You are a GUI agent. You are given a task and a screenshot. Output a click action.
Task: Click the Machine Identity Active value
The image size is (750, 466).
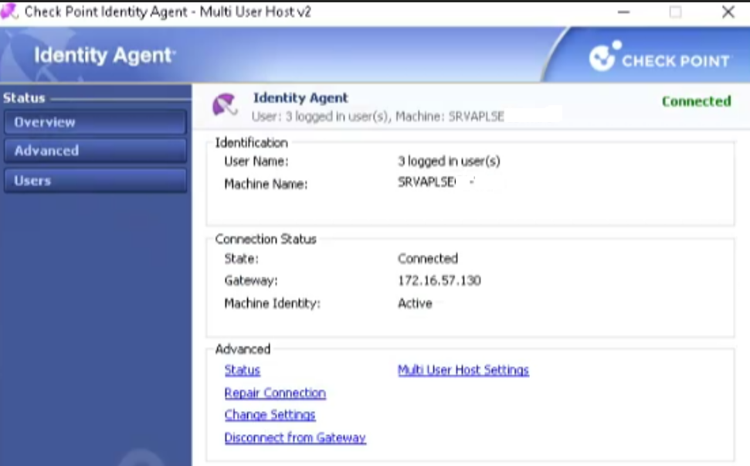coord(415,303)
